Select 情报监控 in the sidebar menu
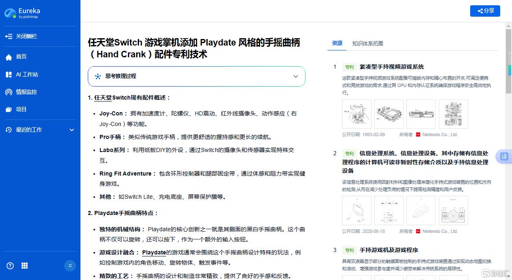The image size is (512, 280). pos(26,92)
